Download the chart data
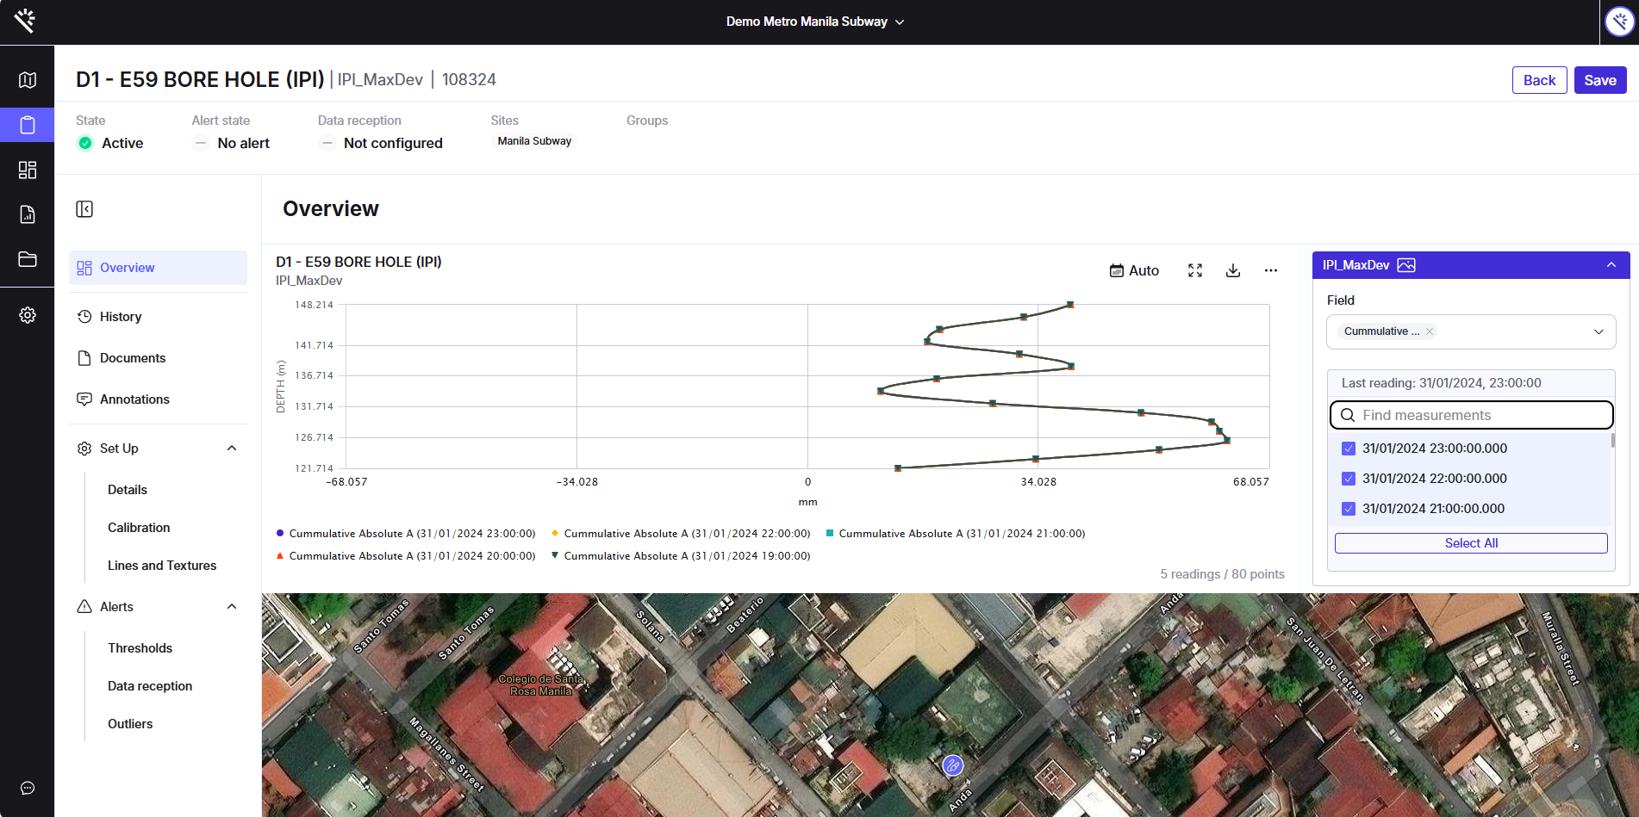The height and width of the screenshot is (817, 1639). click(1233, 270)
